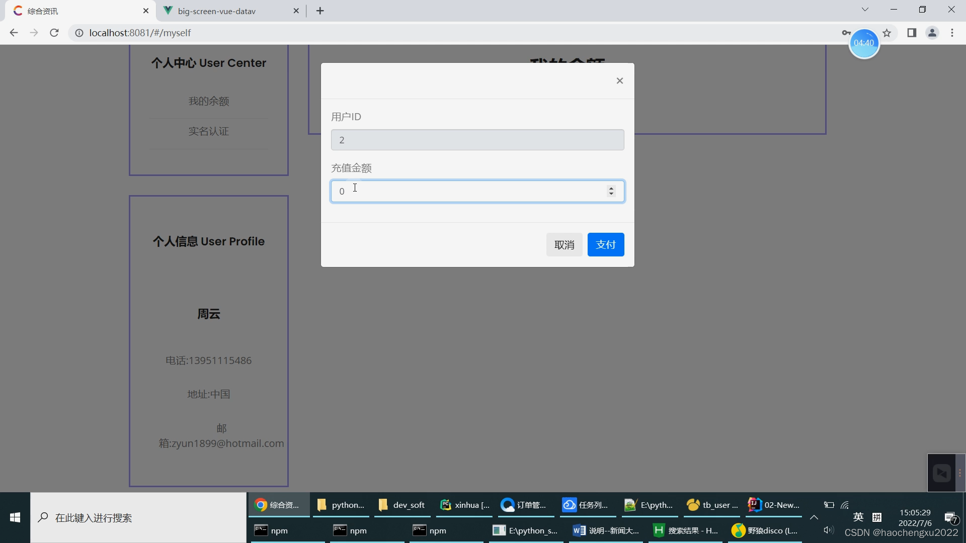This screenshot has width=966, height=543.
Task: Click the amount field spinner arrows
Action: [611, 191]
